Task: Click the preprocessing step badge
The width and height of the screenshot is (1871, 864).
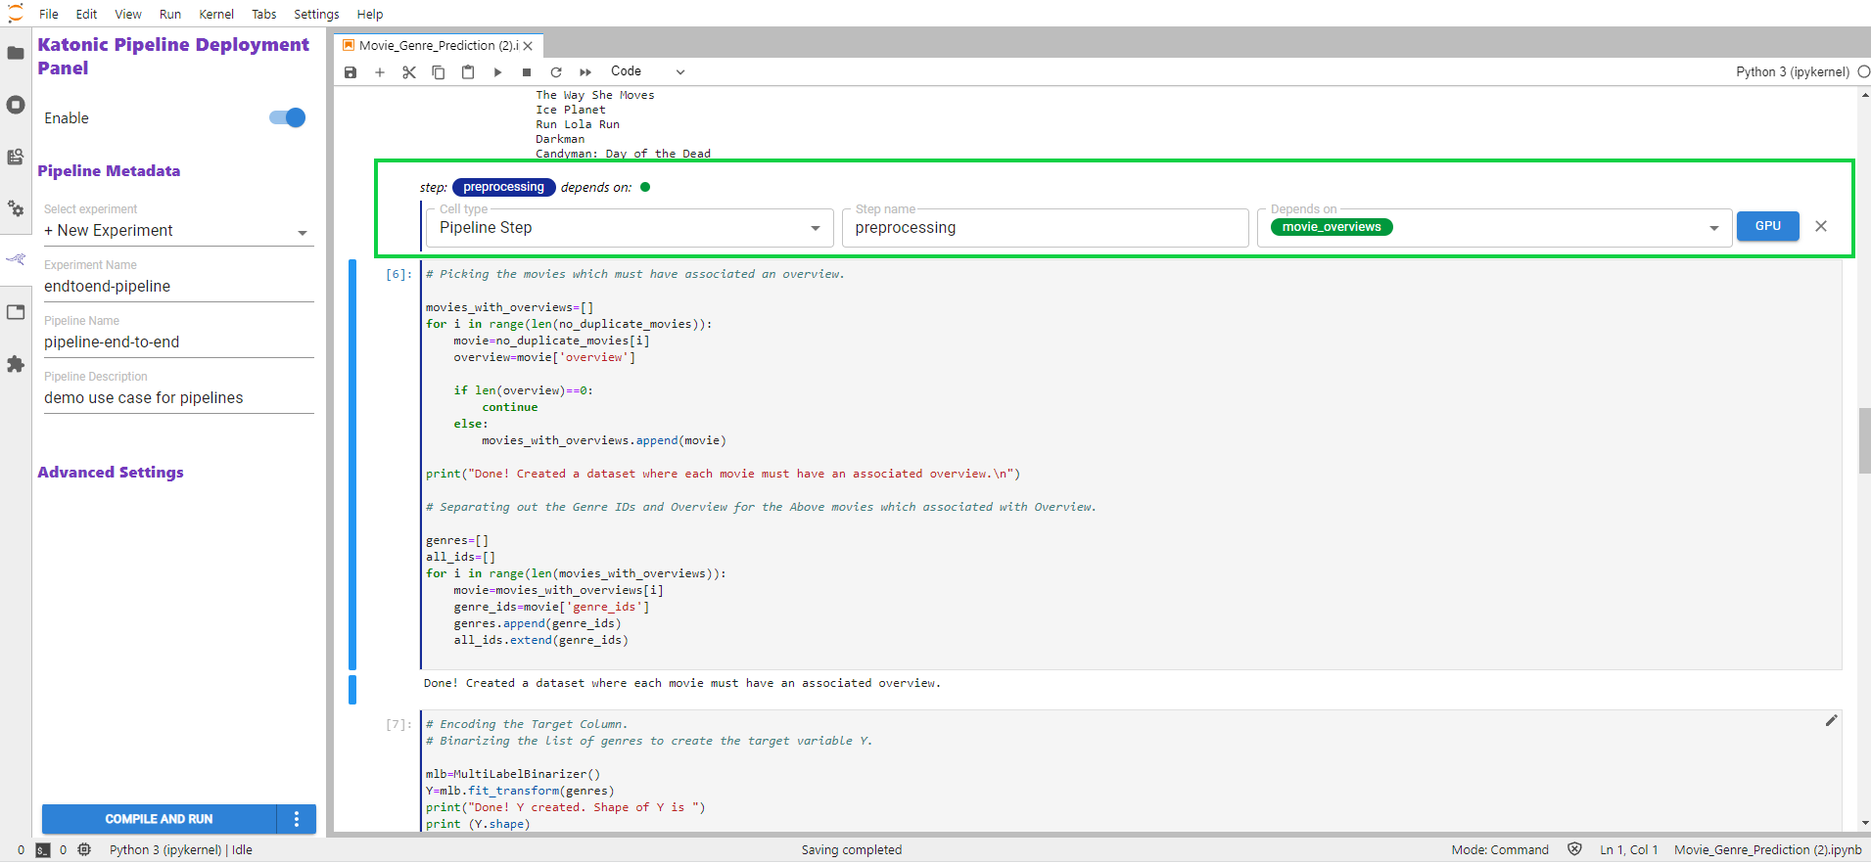Action: tap(503, 187)
